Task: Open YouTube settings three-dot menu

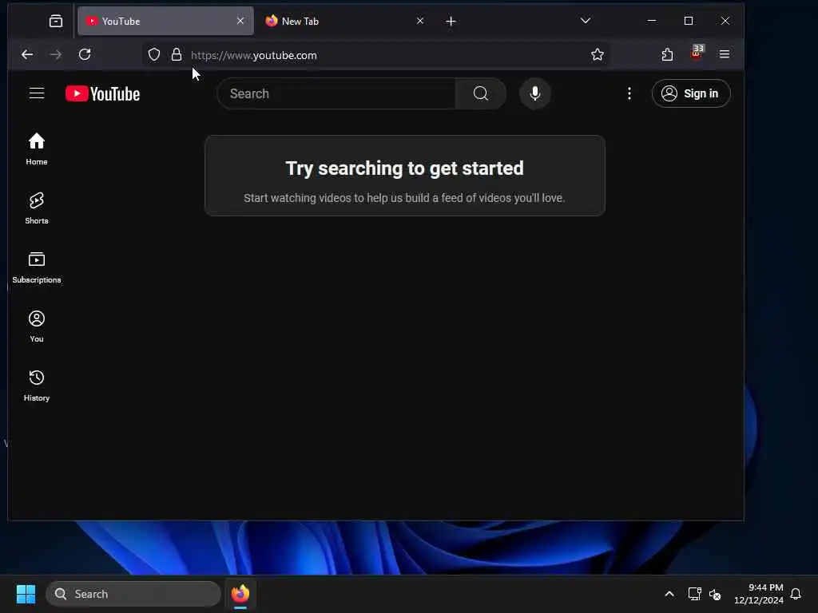Action: point(629,94)
